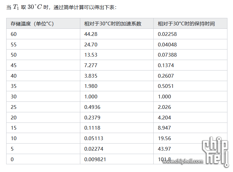Select the storage temperature cell 20
The width and height of the screenshot is (233, 172).
click(x=43, y=117)
